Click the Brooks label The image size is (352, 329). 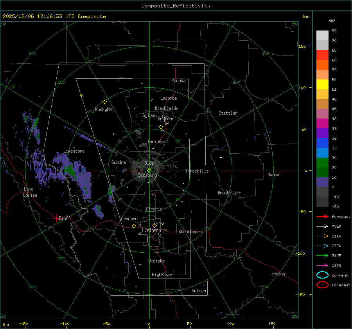point(278,274)
